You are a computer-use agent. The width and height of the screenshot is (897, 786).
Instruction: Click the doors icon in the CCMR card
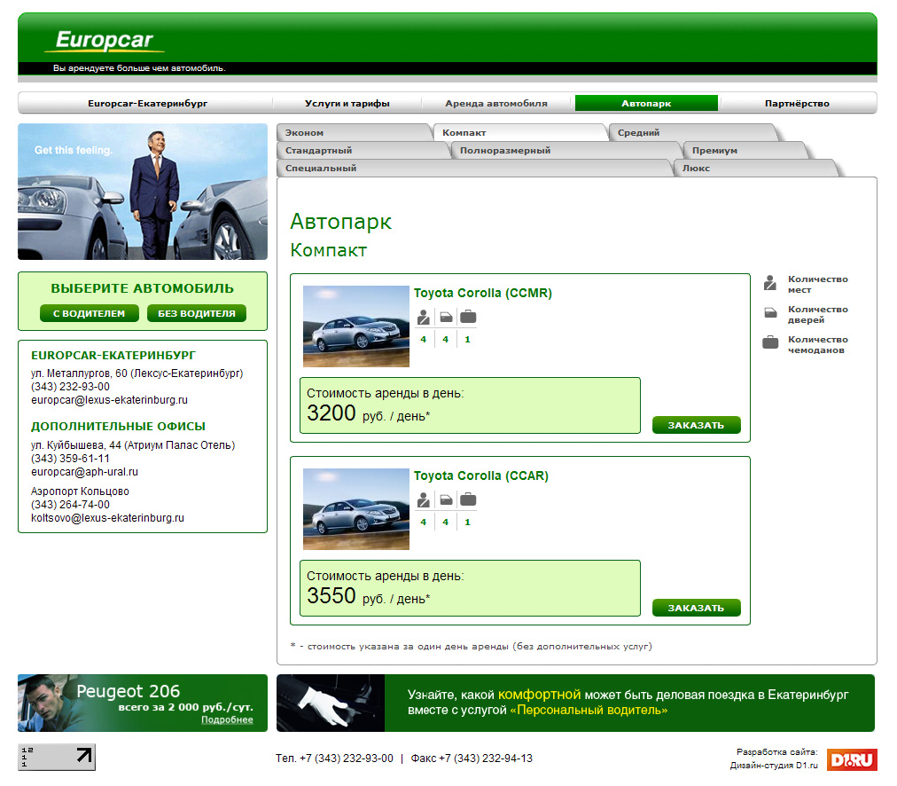pos(446,317)
